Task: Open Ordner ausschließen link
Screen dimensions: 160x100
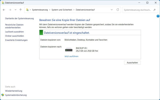Action: point(14,36)
